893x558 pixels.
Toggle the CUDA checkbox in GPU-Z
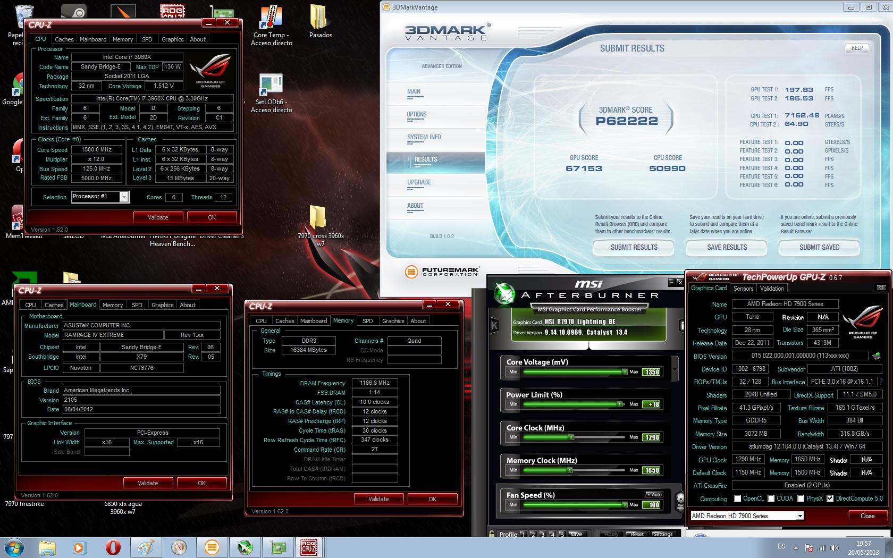pos(770,498)
